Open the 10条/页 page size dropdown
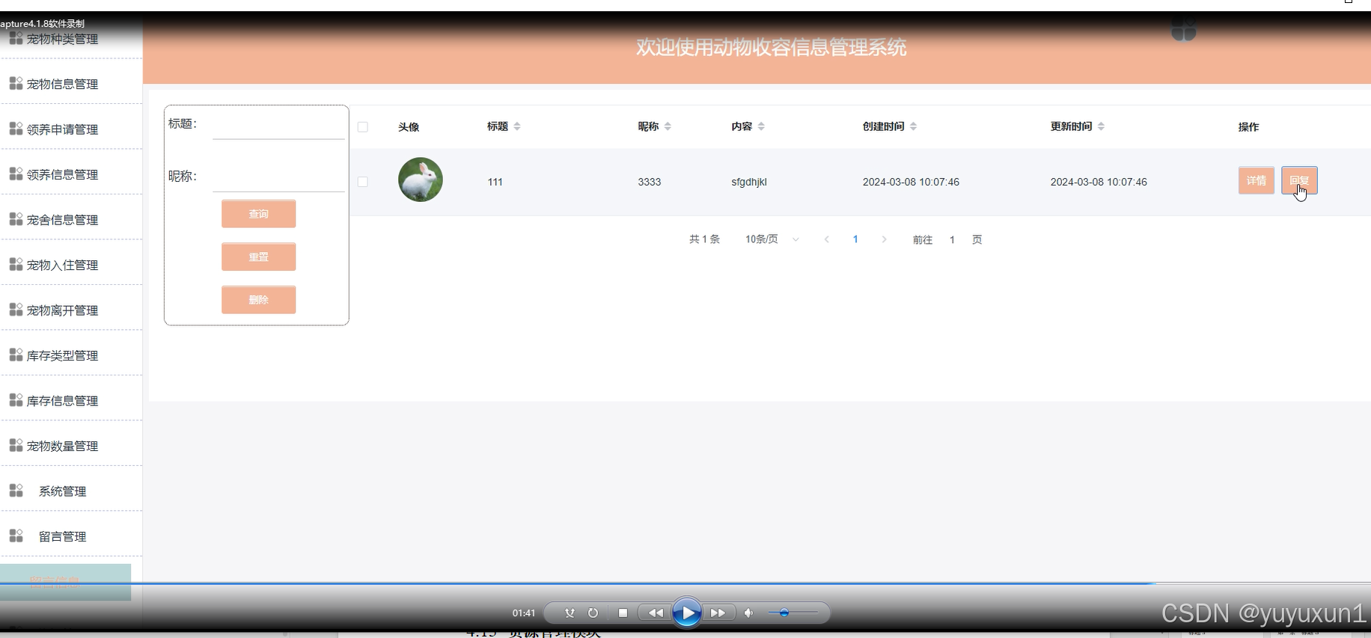Image resolution: width=1371 pixels, height=638 pixels. click(772, 239)
